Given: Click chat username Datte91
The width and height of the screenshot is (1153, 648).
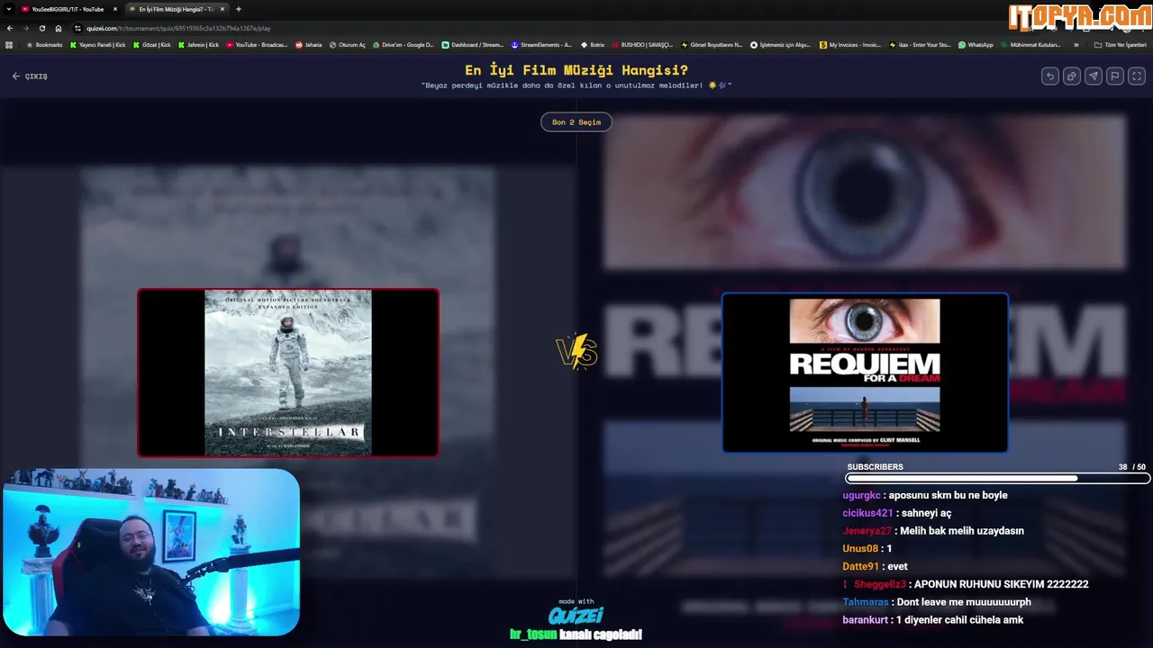Looking at the screenshot, I should tap(860, 566).
